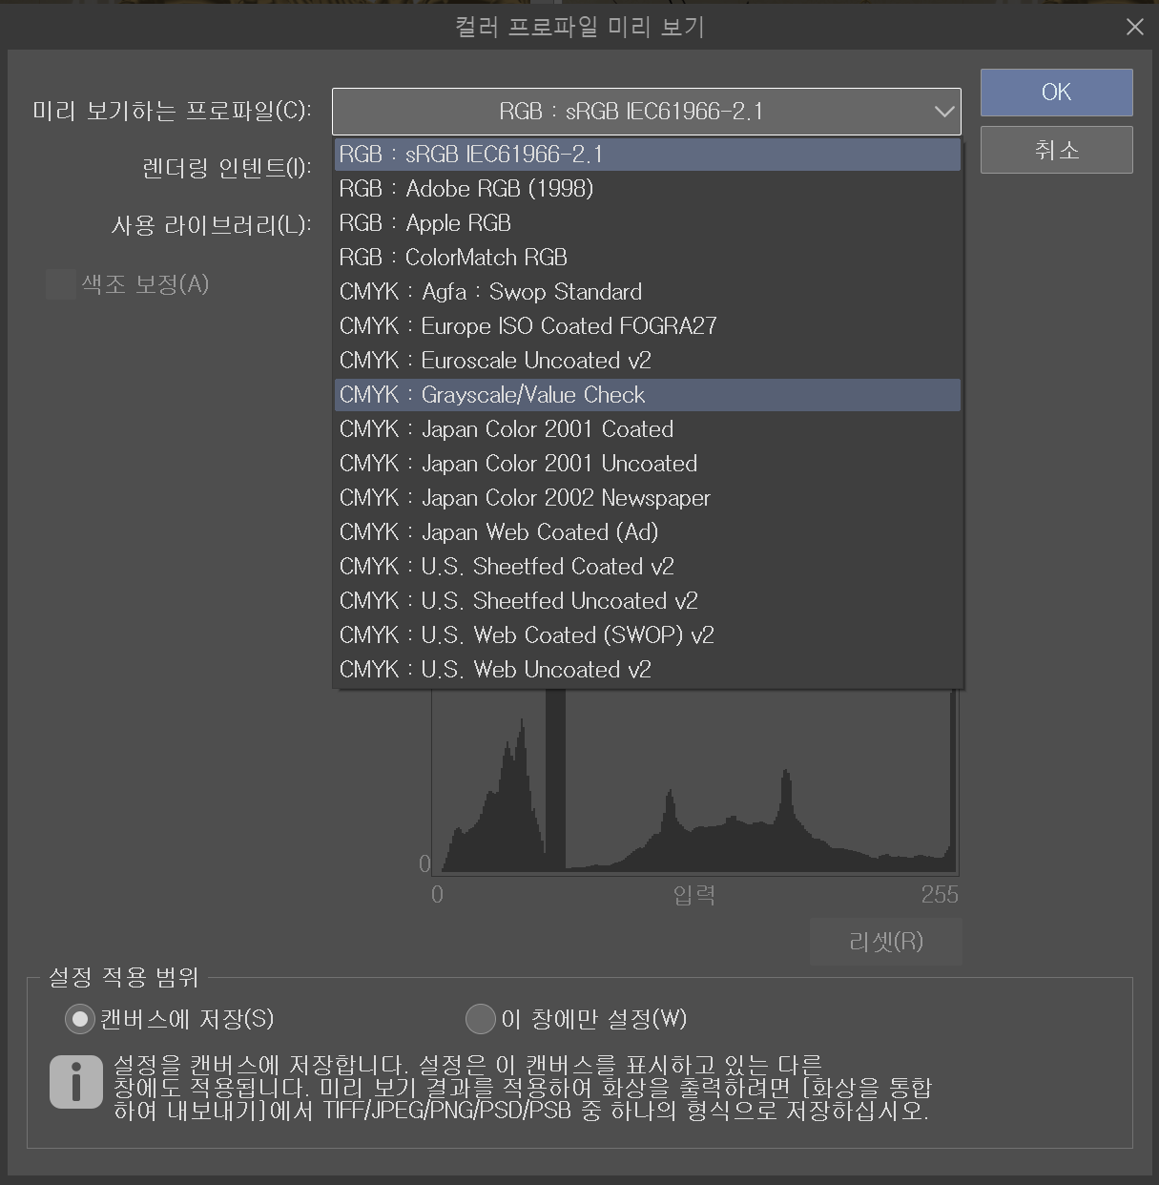
Task: Select 이 창에만 설정(W) radio button
Action: (x=480, y=1020)
